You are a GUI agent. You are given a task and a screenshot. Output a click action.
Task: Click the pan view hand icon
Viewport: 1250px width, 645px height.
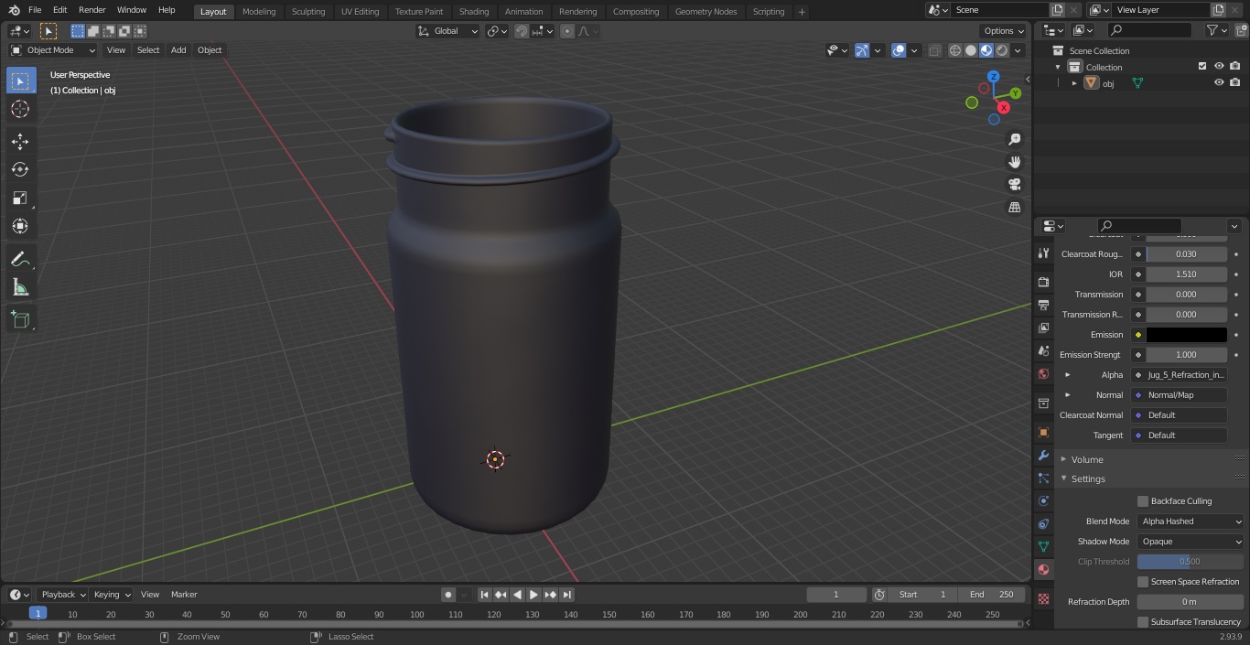coord(1014,162)
